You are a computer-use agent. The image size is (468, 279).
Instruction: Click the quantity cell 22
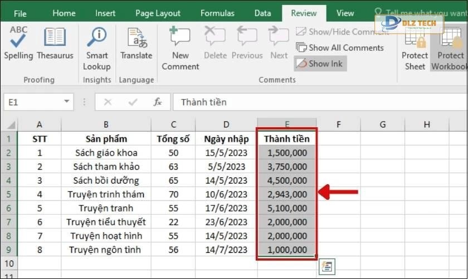173,222
